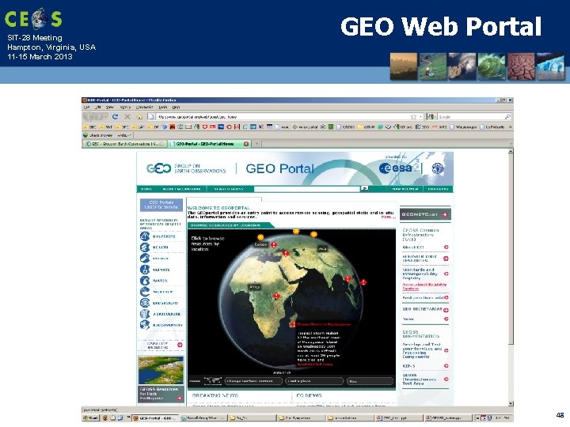Click the flat world map view icon
The width and height of the screenshot is (570, 427).
[x=213, y=380]
